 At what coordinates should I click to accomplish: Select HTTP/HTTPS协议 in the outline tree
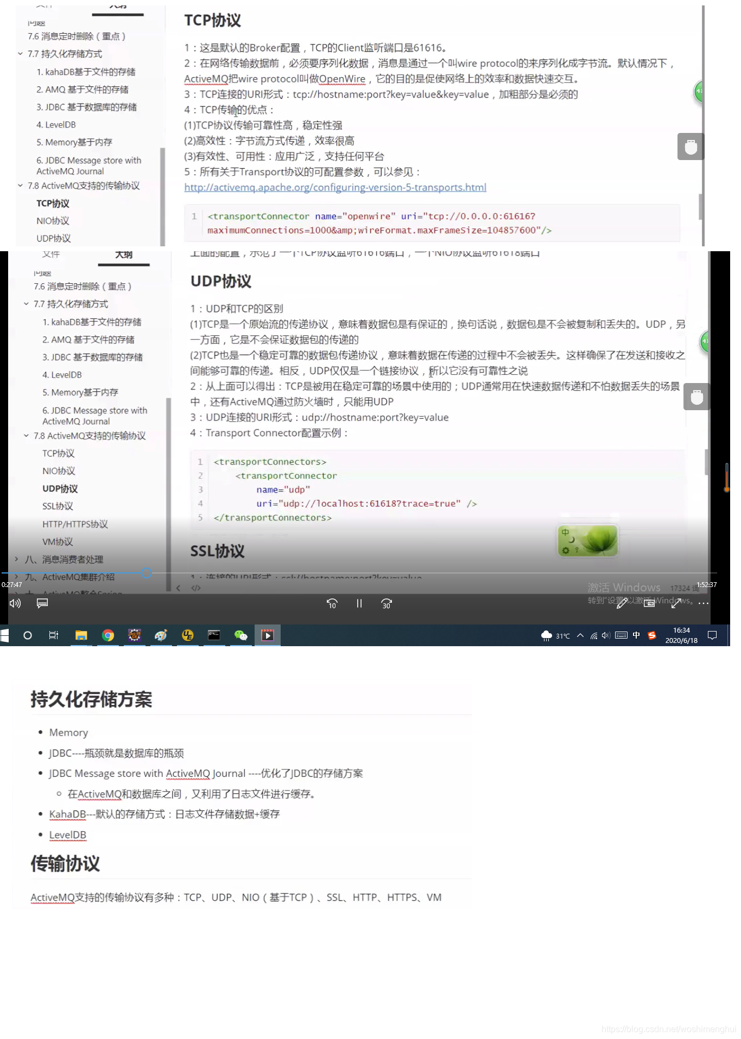75,524
